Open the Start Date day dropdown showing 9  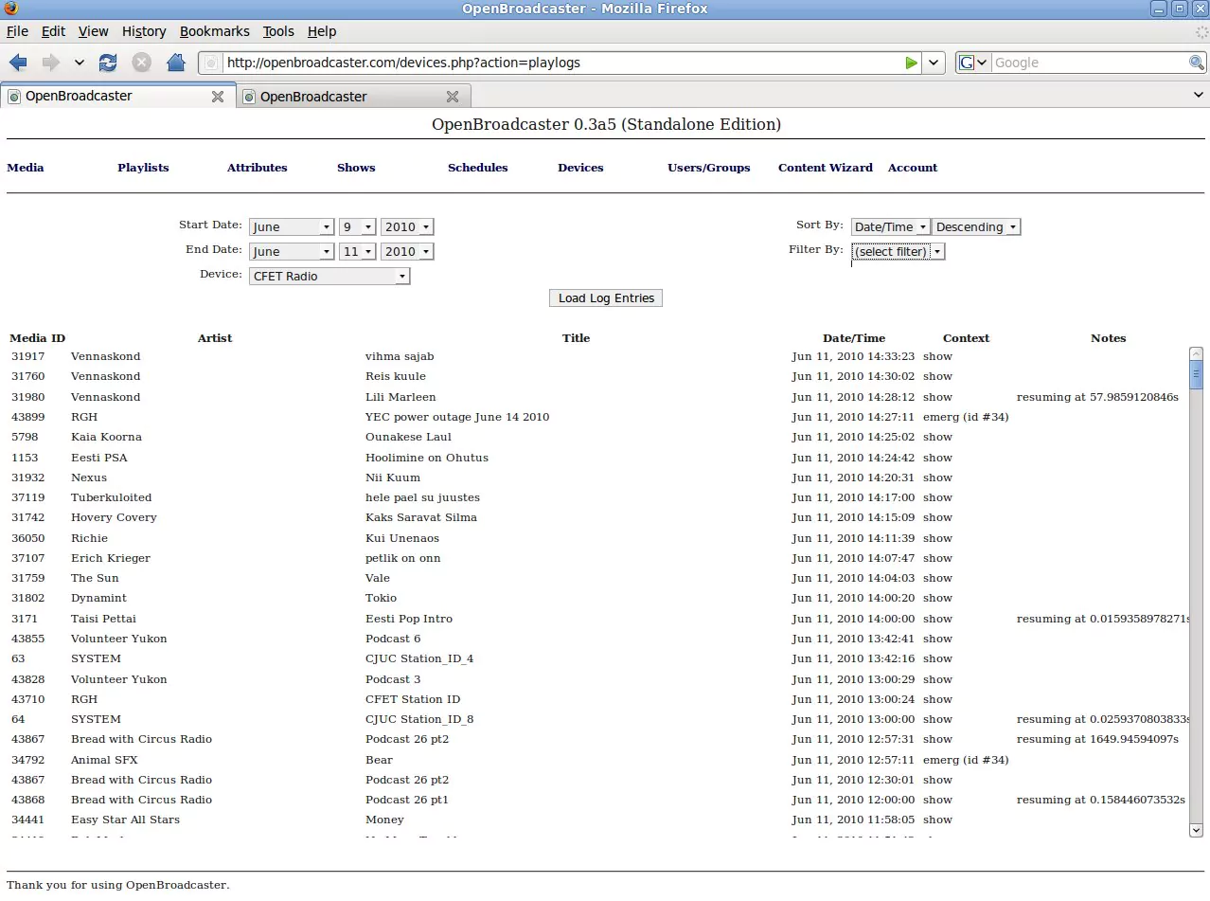358,227
